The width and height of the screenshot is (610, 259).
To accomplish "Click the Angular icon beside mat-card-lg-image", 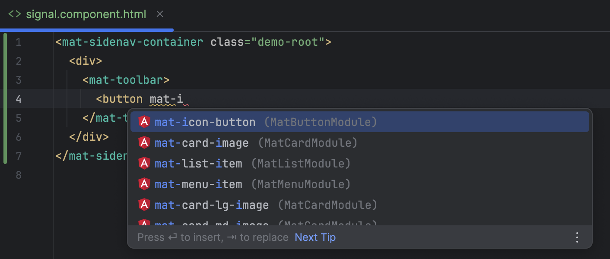I will point(144,205).
